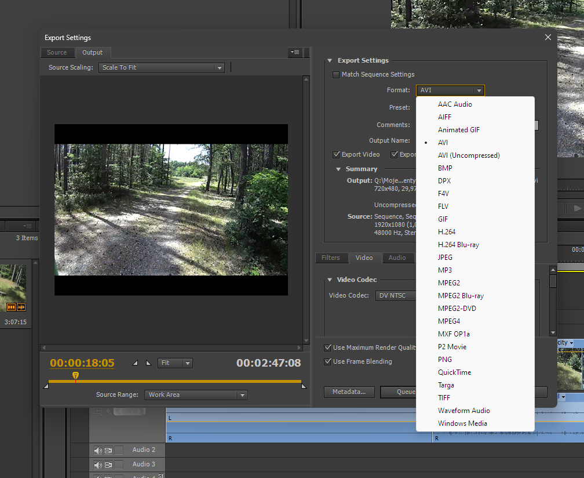
Task: Disable Use Maximum Render Quality
Action: [x=328, y=347]
